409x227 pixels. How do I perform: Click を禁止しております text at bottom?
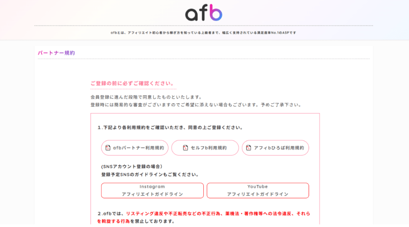152,221
